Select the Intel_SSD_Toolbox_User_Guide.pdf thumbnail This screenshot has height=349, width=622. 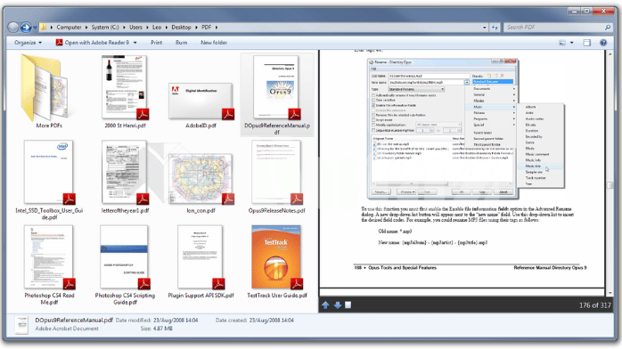coord(49,173)
